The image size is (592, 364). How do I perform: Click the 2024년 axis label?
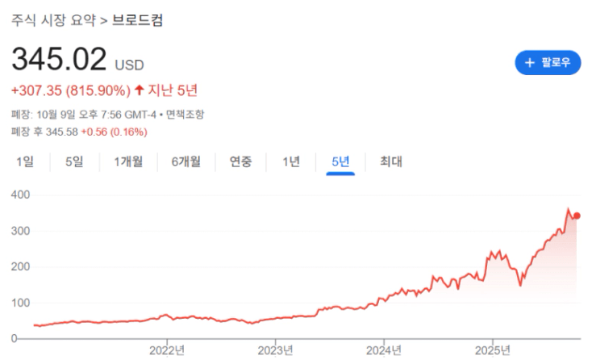[x=384, y=350]
